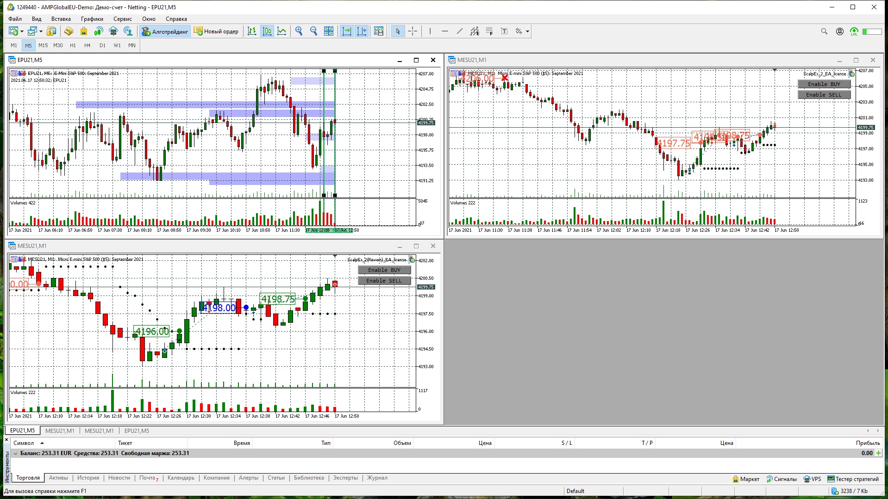Screen dimensions: 888x499
Task: Switch chart to line graph view
Action: pyautogui.click(x=281, y=31)
